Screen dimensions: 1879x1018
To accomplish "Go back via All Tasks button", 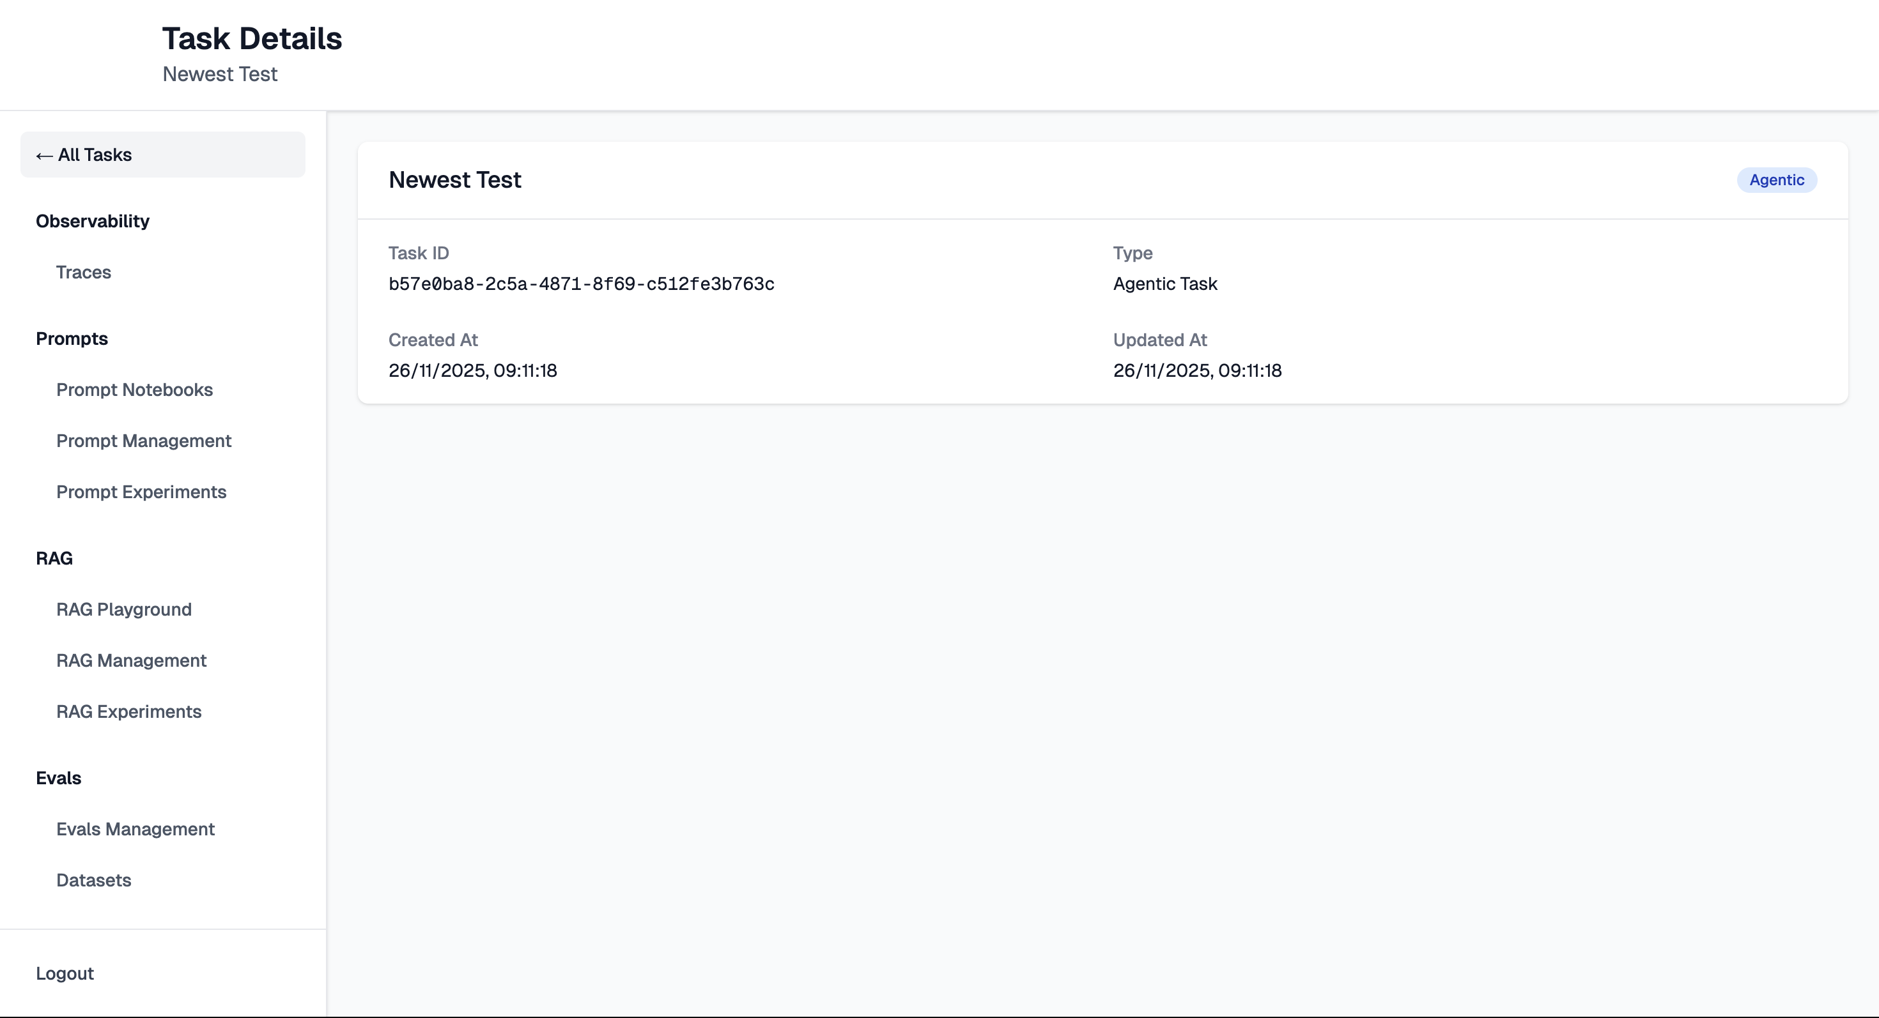I will pos(162,155).
